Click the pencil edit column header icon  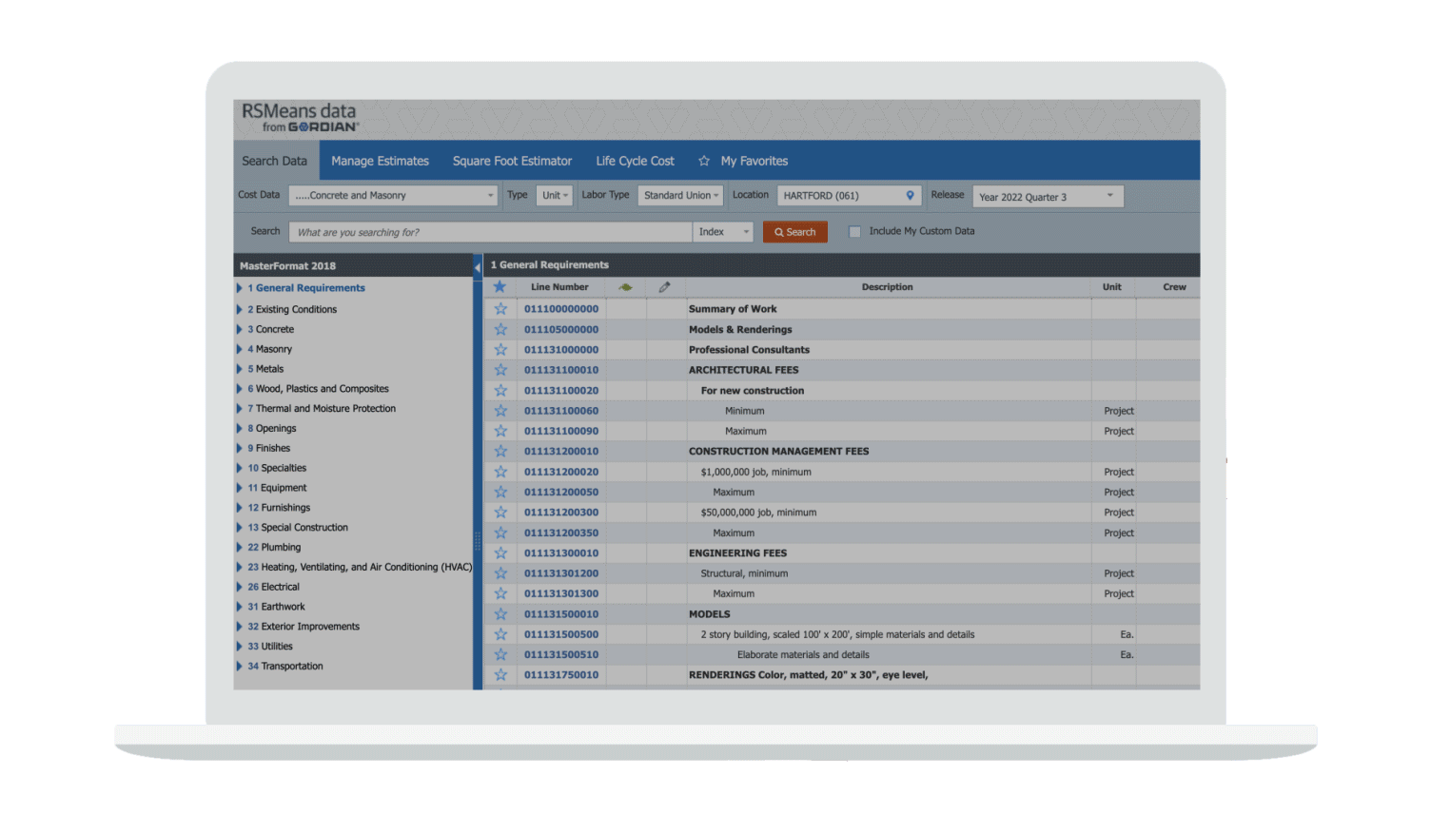[x=664, y=286]
